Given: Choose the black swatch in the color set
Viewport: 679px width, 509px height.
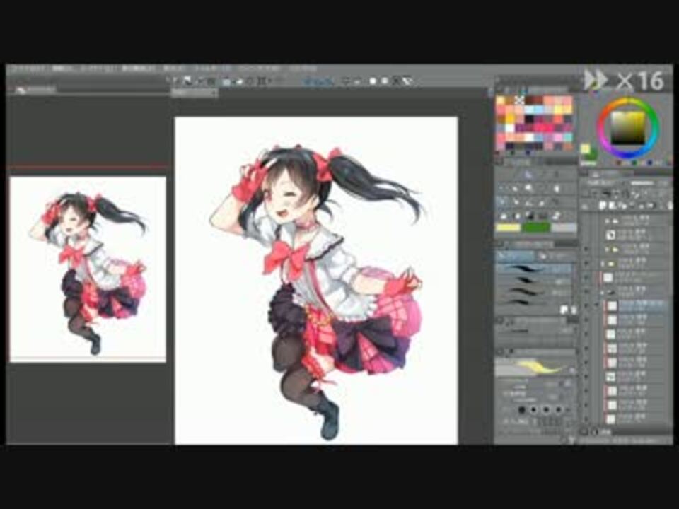Looking at the screenshot, I should point(529,119).
